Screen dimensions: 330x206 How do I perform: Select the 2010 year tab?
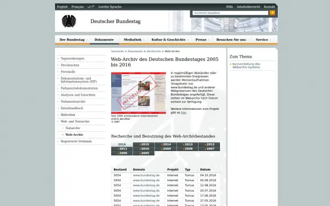pyautogui.click(x=144, y=149)
